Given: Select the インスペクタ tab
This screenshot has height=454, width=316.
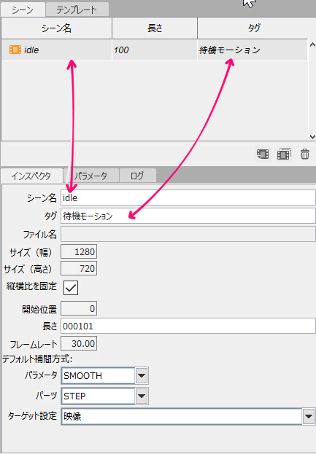Looking at the screenshot, I should 31,176.
